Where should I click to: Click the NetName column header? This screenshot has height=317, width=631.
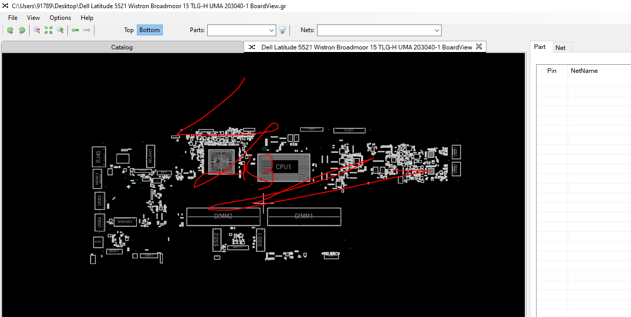coord(599,71)
